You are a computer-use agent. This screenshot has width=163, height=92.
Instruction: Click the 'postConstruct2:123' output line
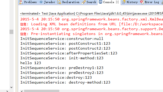pos(65,48)
